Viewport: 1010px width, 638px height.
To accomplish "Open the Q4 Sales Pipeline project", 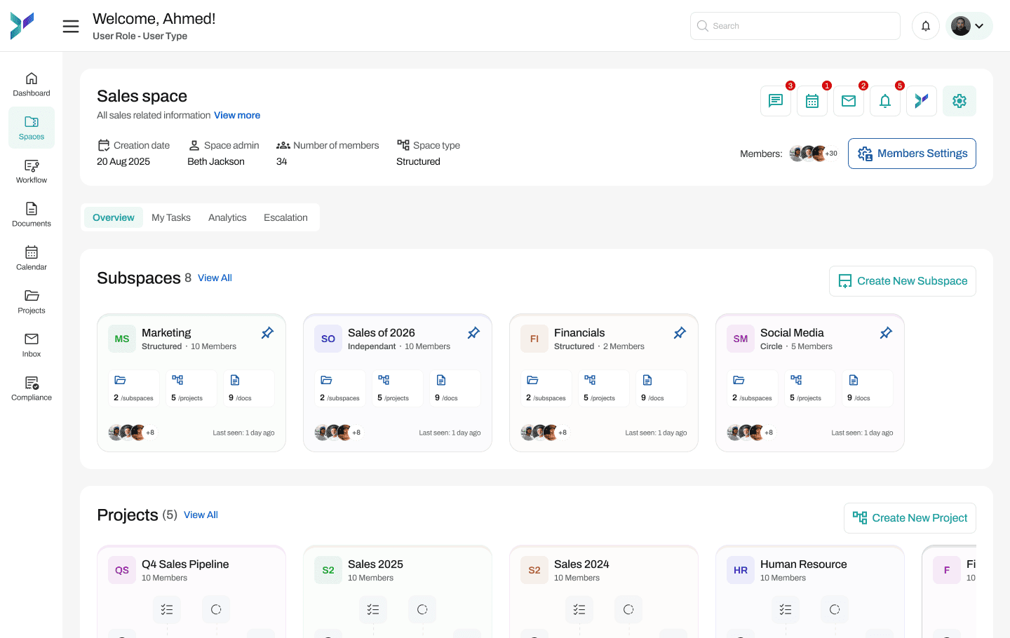I will [x=185, y=564].
